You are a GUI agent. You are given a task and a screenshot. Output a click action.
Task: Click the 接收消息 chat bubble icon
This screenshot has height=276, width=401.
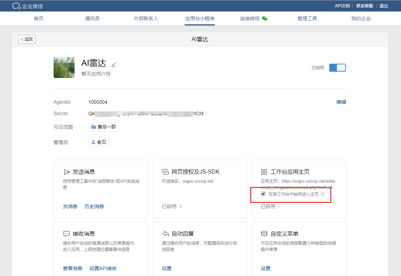(66, 234)
